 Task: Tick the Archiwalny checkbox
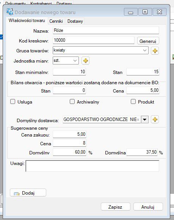pos(72,102)
